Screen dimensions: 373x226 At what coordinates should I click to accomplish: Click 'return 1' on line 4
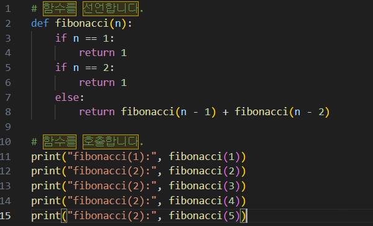click(103, 53)
